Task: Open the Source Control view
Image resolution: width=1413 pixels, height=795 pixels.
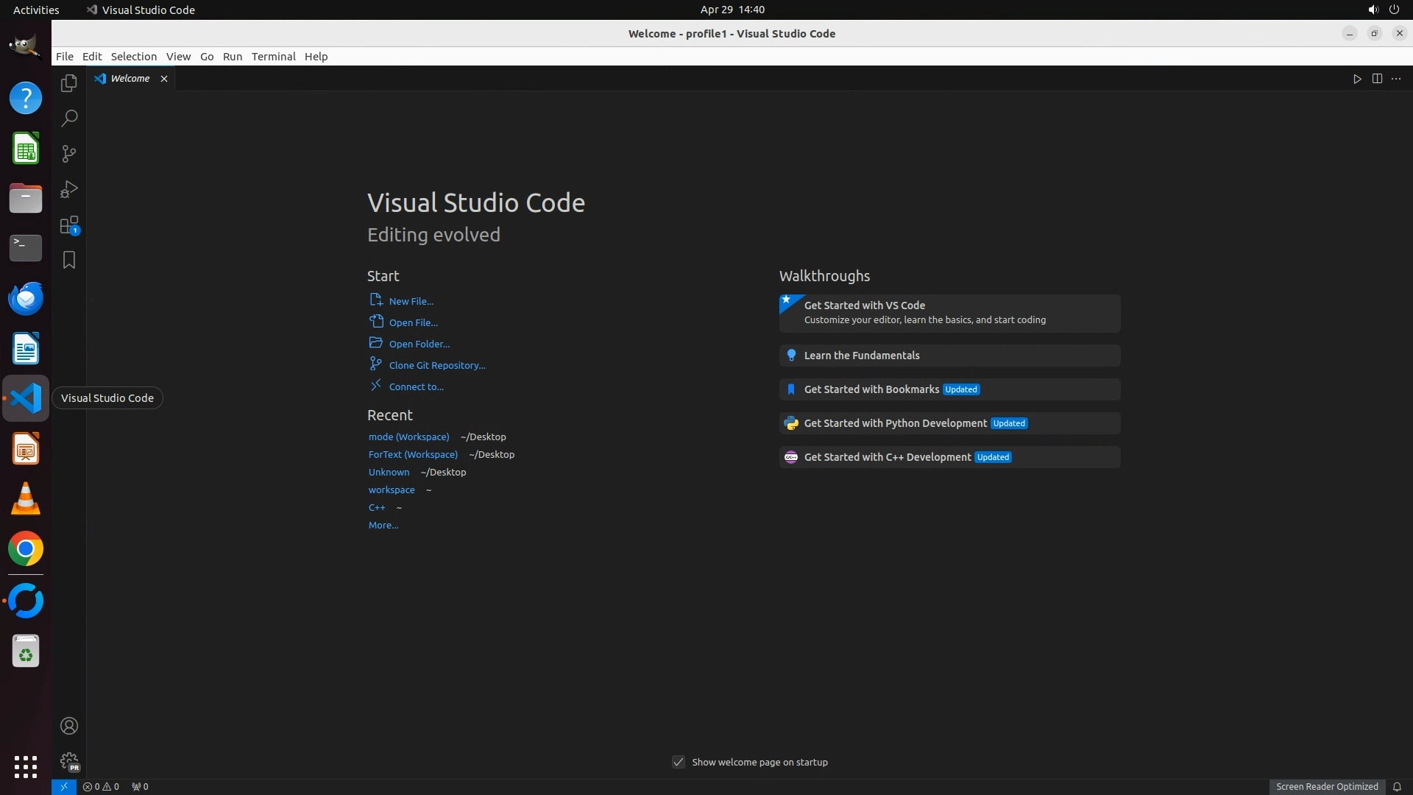Action: click(69, 154)
